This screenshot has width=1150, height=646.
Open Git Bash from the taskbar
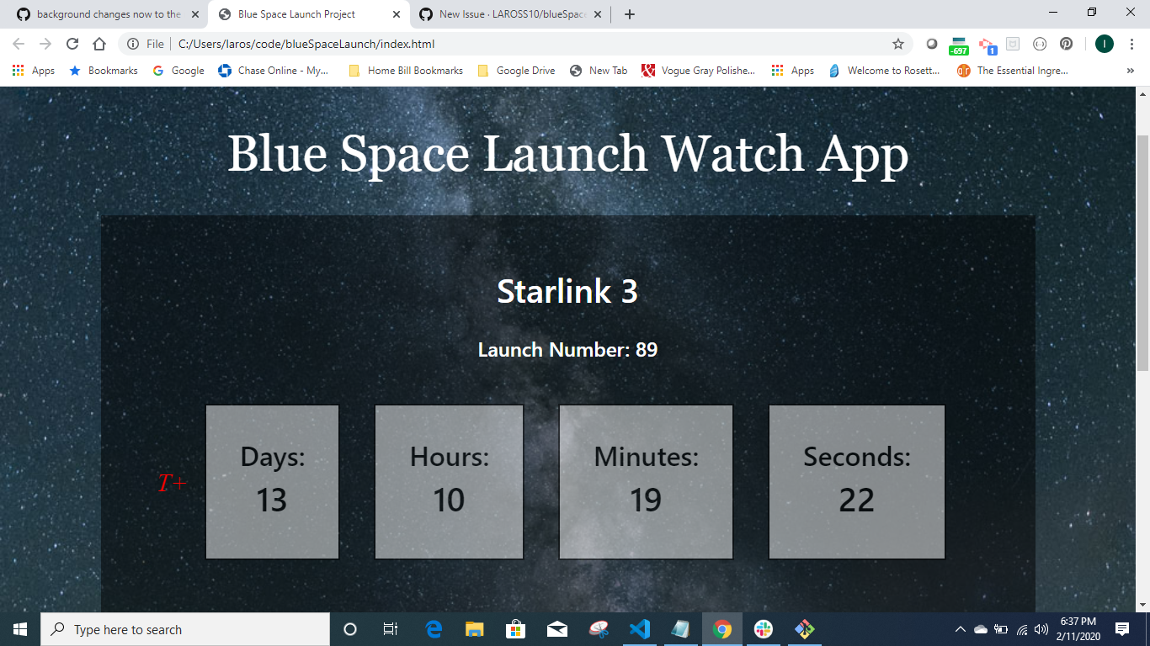pos(804,629)
